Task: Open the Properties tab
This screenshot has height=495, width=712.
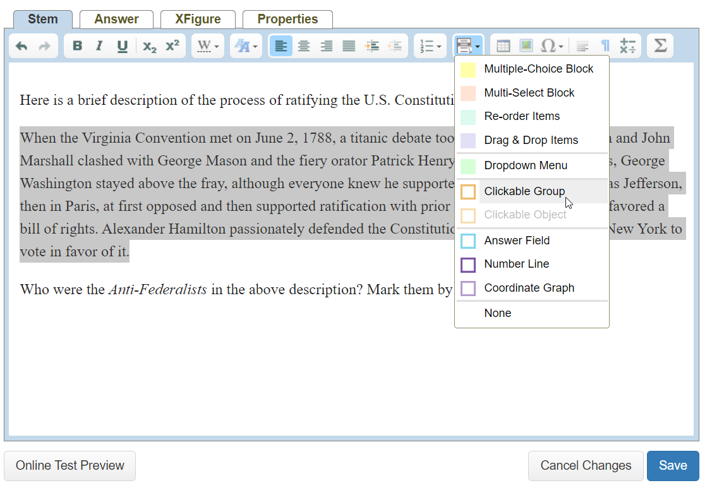Action: tap(287, 19)
